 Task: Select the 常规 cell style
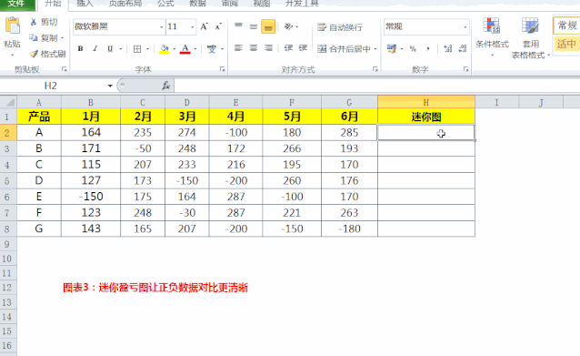[567, 25]
